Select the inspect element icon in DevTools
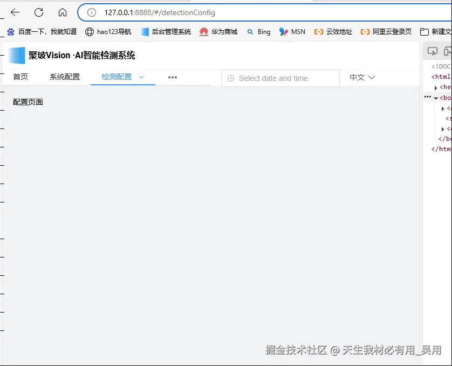This screenshot has height=366, width=452. point(432,50)
